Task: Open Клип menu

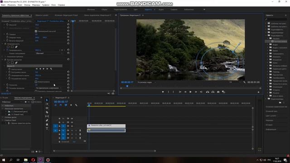Action: point(20,5)
